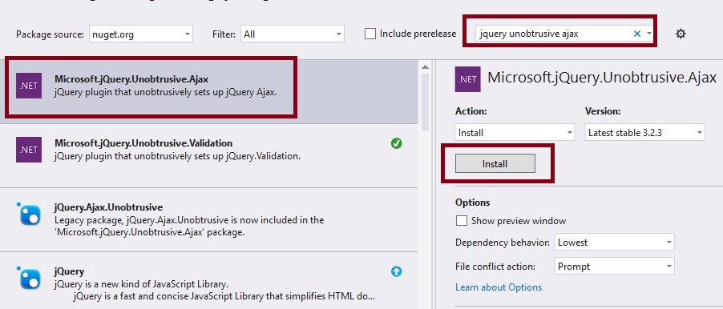Select jQuery.Ajax.Unobtrusive package name
723x309 pixels.
click(x=108, y=207)
